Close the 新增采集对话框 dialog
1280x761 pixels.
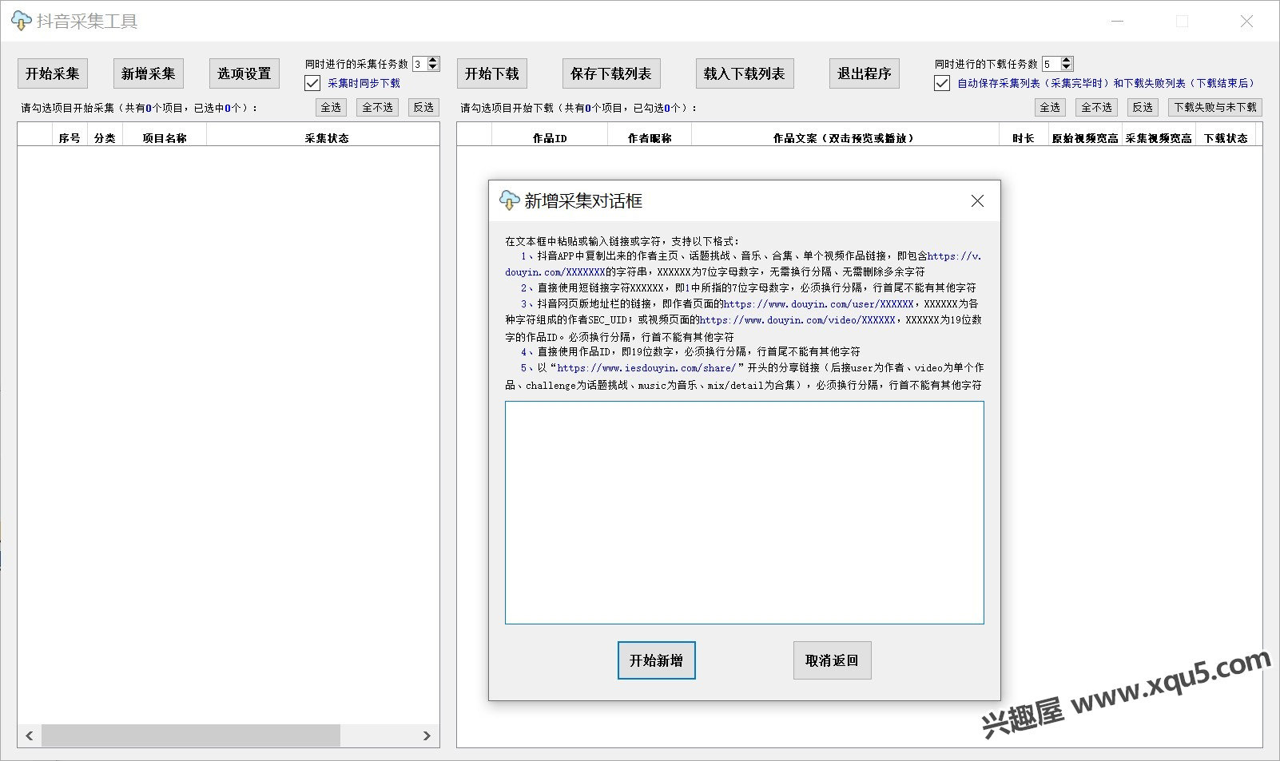click(977, 201)
